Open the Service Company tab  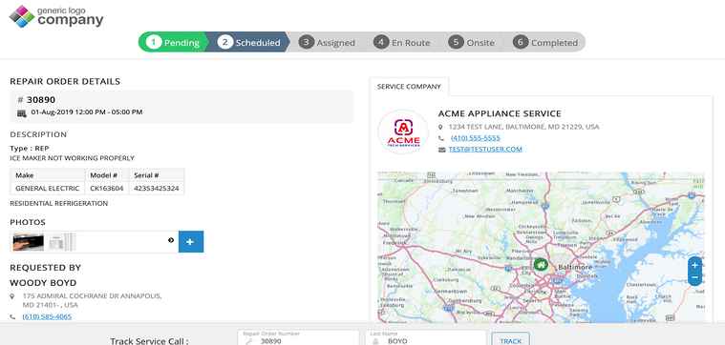pyautogui.click(x=409, y=87)
